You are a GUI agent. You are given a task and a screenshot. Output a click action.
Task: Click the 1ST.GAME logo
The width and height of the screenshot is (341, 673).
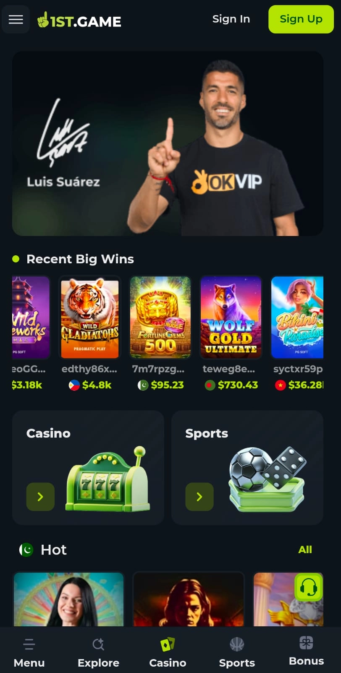[79, 20]
